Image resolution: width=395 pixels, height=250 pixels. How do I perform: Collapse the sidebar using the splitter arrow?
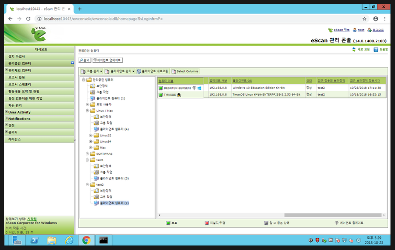(75, 140)
